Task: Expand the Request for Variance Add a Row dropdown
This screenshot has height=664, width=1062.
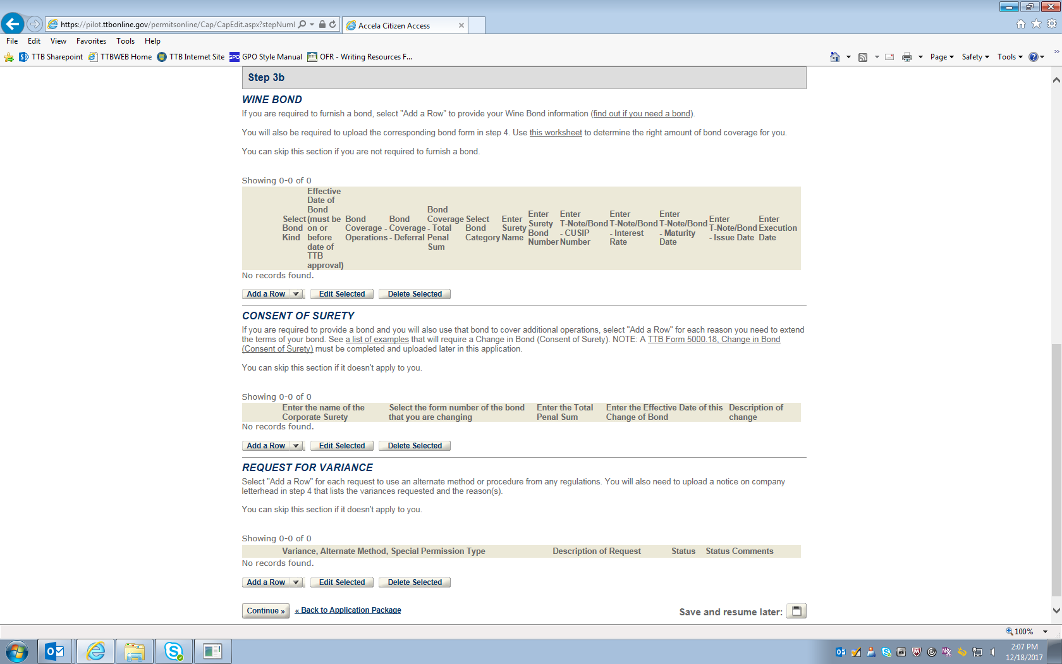Action: tap(296, 582)
